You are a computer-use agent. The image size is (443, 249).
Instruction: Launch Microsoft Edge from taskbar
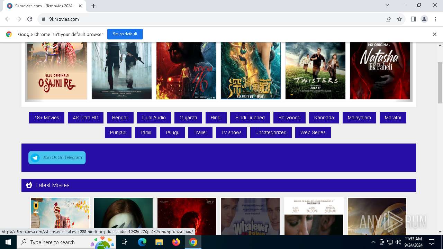[x=142, y=242]
